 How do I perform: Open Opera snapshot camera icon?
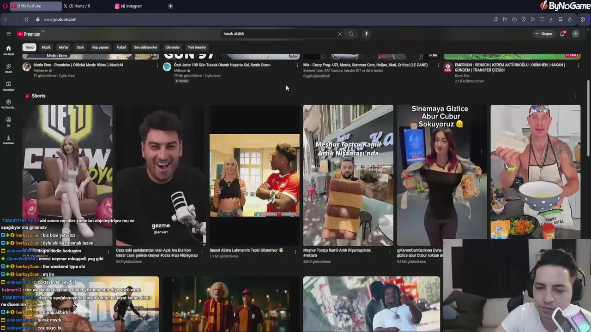[514, 19]
